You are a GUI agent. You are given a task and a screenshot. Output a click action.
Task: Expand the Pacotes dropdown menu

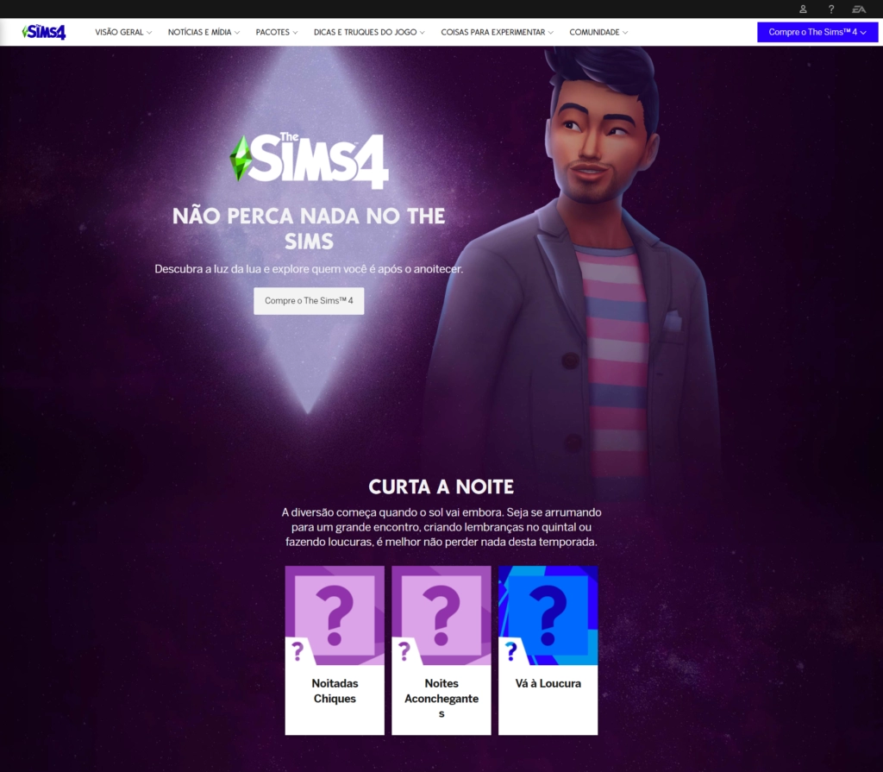pos(277,32)
